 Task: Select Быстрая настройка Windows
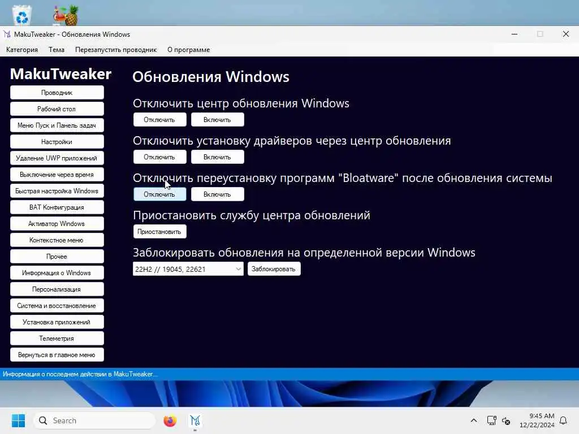(57, 191)
